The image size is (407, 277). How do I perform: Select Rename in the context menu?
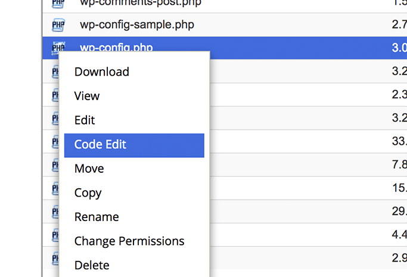(97, 217)
